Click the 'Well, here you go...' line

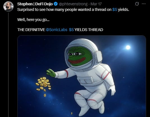pyautogui.click(x=33, y=20)
